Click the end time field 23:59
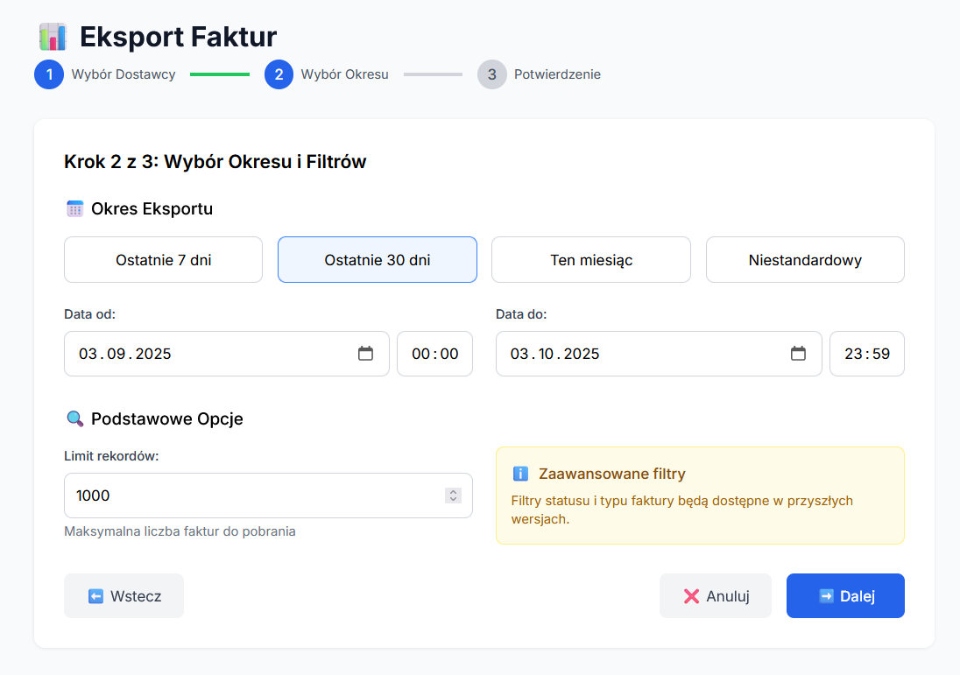This screenshot has height=675, width=960. point(866,354)
